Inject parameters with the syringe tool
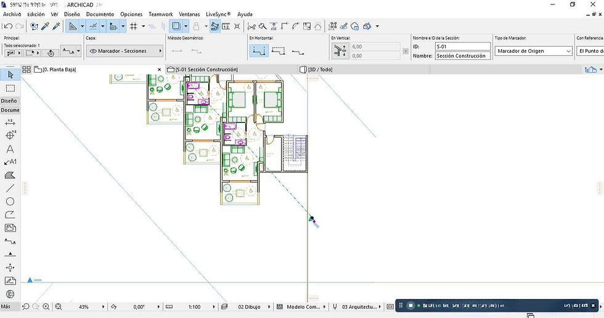 click(56, 26)
